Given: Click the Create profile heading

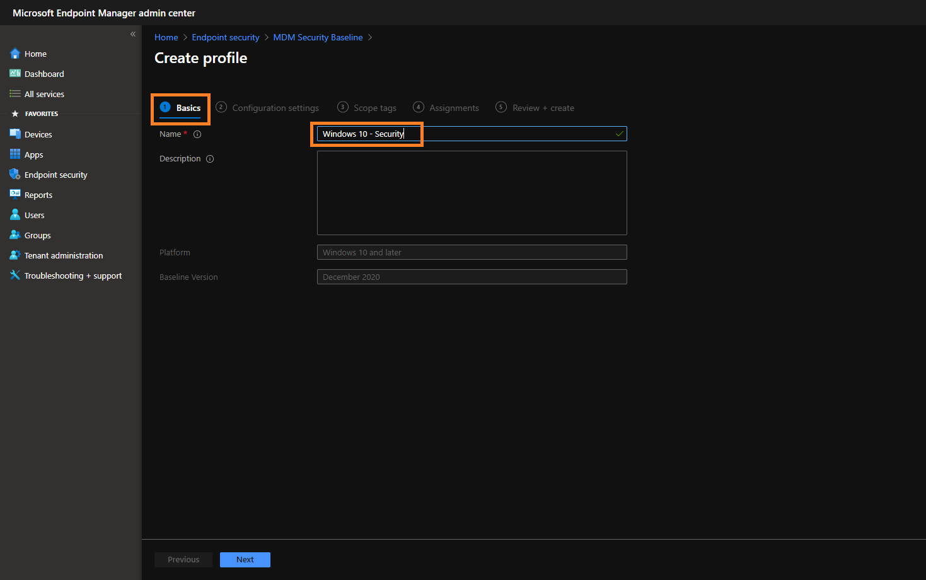Looking at the screenshot, I should pyautogui.click(x=201, y=58).
